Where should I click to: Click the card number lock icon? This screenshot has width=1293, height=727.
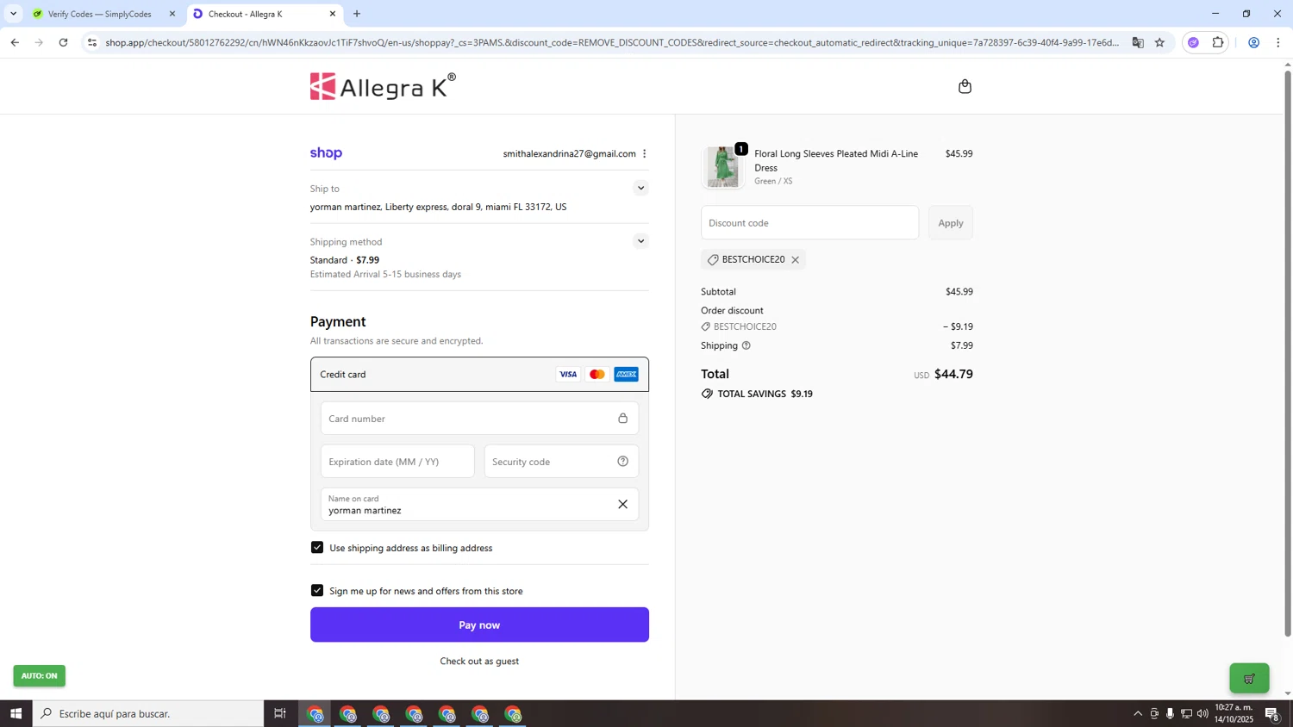coord(622,419)
